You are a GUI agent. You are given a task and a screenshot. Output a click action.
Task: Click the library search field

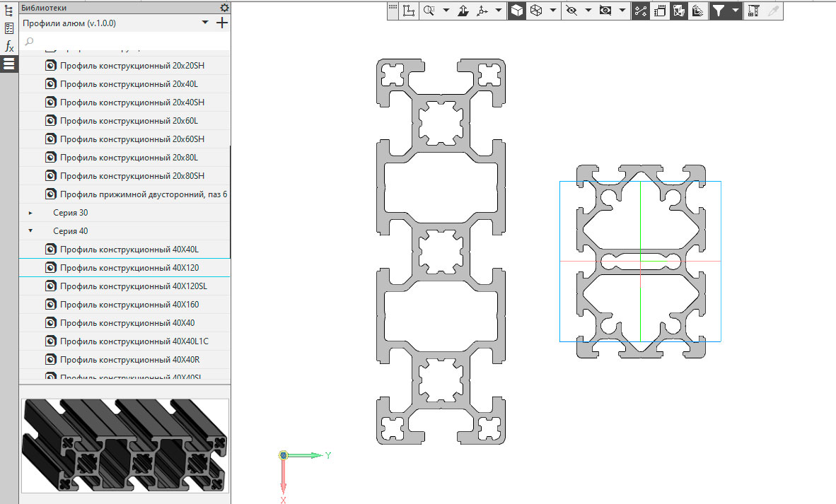[124, 41]
